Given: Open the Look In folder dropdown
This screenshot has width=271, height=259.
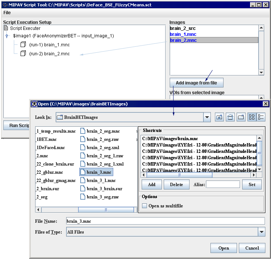Looking at the screenshot, I should click(x=207, y=117).
